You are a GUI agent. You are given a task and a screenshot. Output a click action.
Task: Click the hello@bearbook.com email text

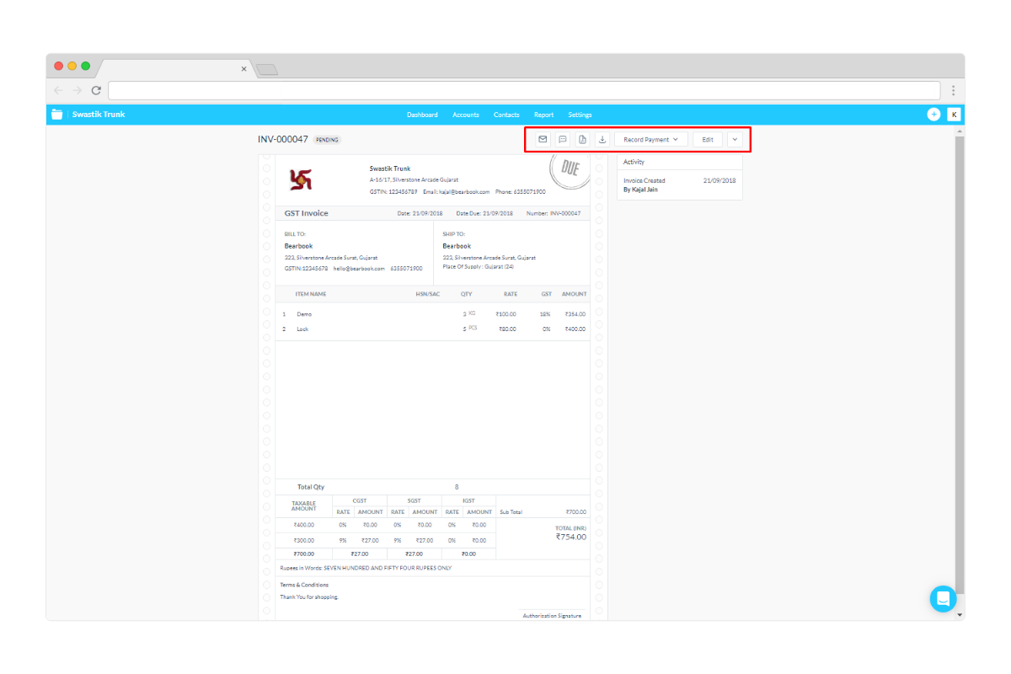[x=359, y=268]
